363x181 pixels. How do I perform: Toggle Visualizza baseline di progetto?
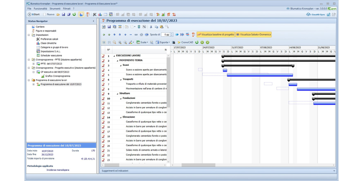[x=215, y=35]
